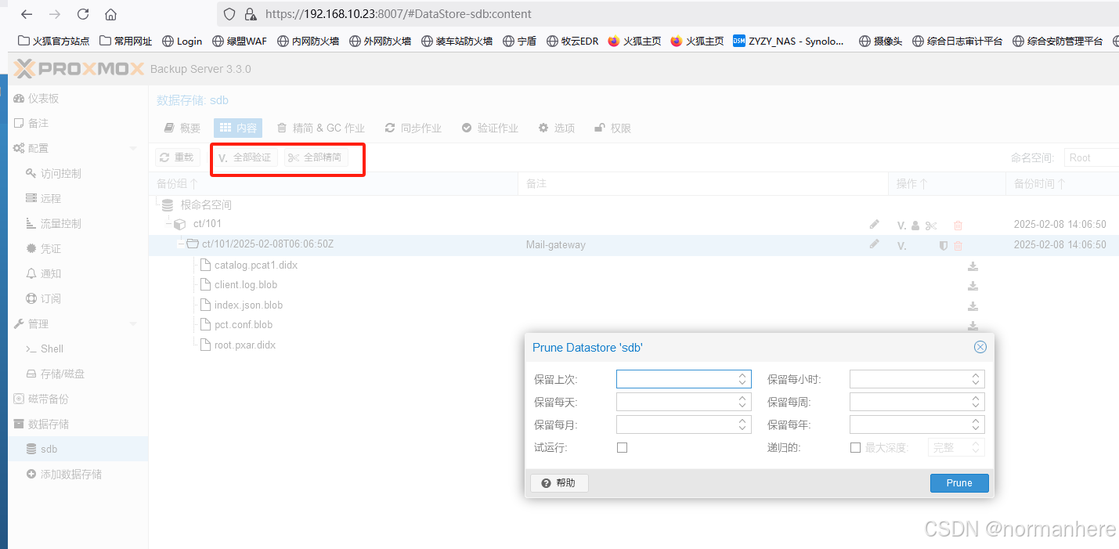
Task: Reload the page with browser refresh icon
Action: 82,14
